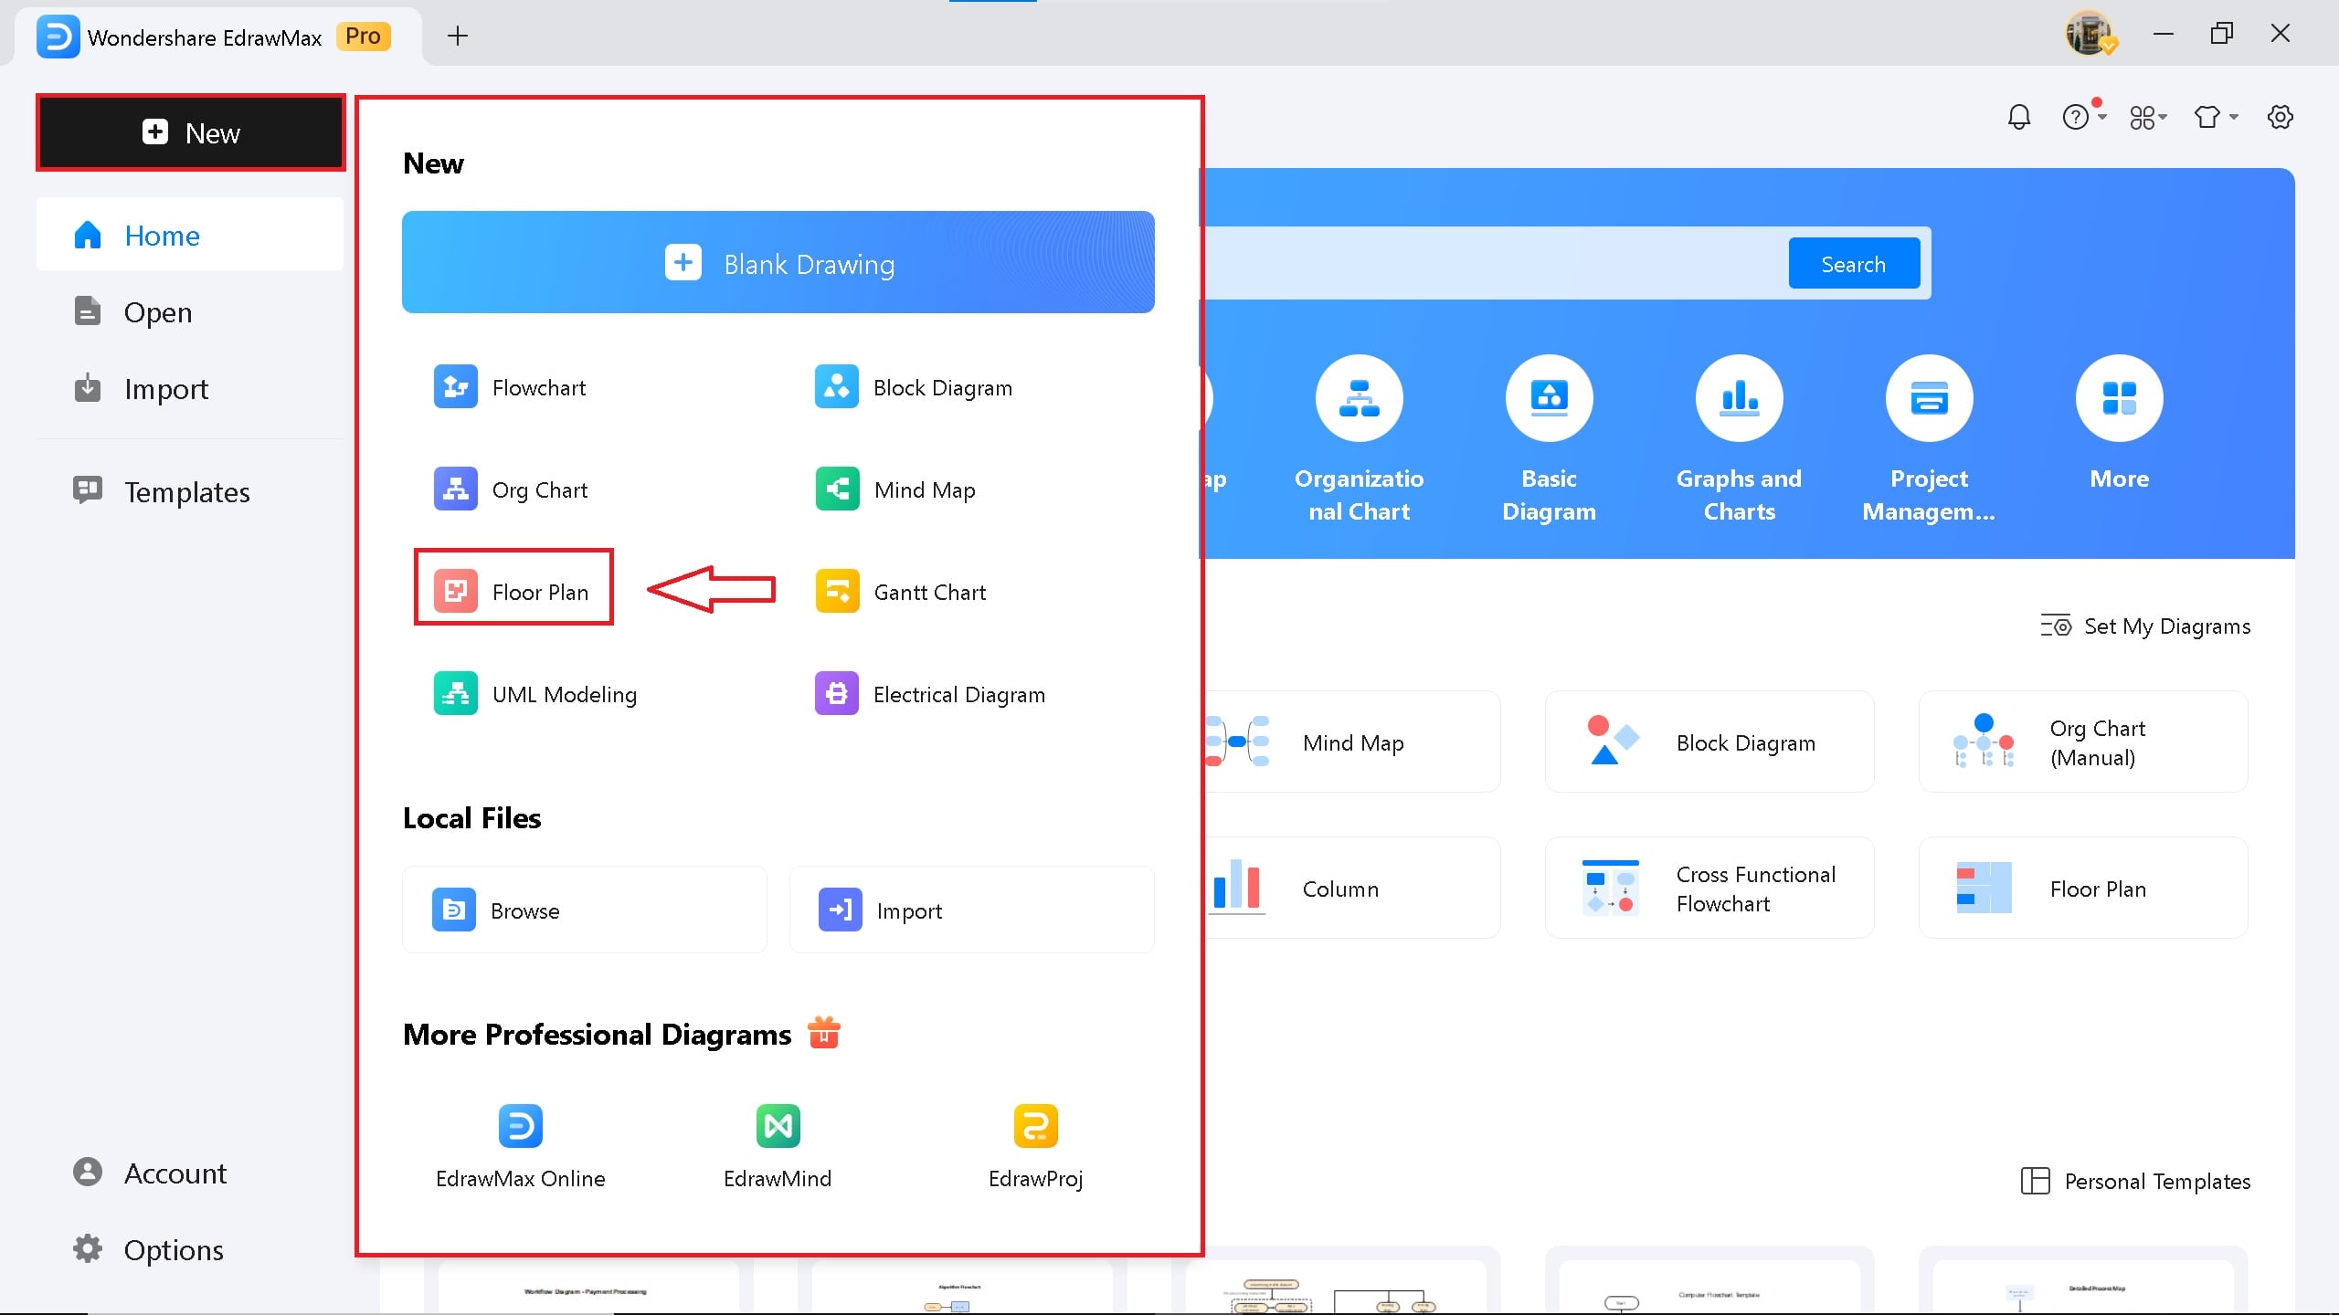Screen dimensions: 2339x1315
Task: Expand the shirt theme dropdown
Action: [x=2216, y=117]
